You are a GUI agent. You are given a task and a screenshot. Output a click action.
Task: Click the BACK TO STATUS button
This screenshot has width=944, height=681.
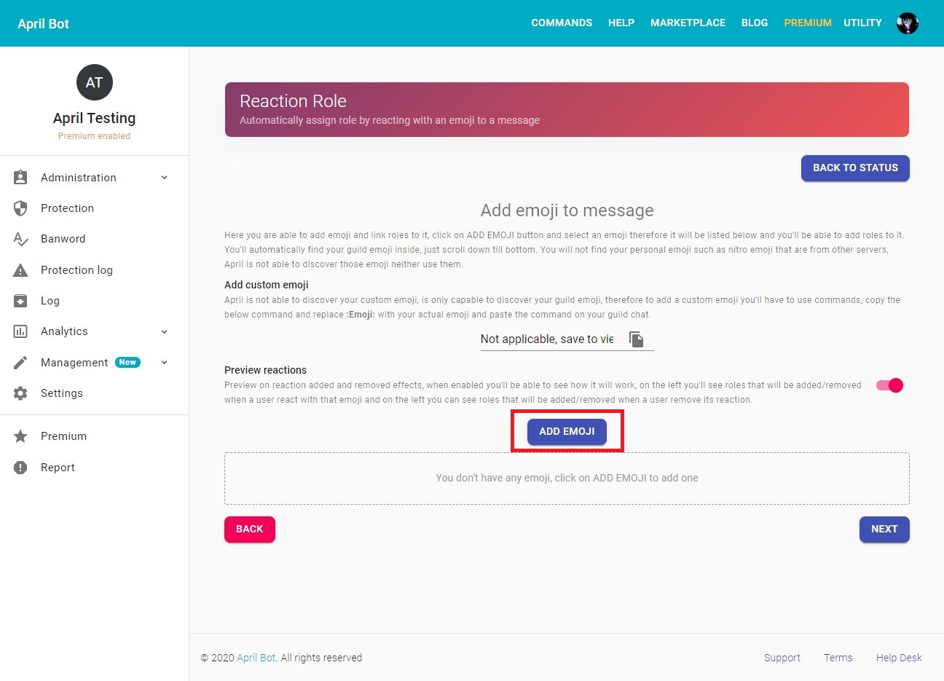[855, 168]
